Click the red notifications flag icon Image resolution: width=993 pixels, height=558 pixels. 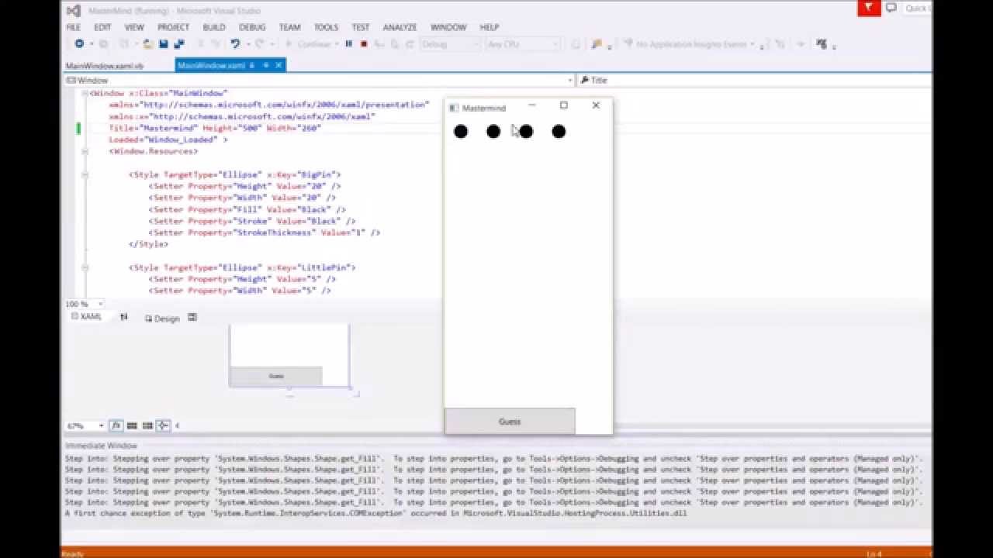click(867, 8)
